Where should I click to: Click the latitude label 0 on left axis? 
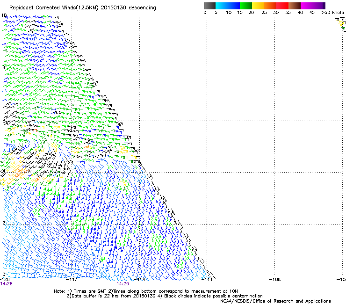4,275
